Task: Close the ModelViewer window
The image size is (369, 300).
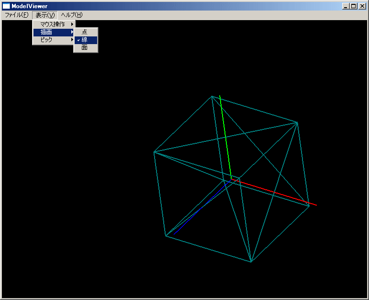Action: [x=362, y=6]
